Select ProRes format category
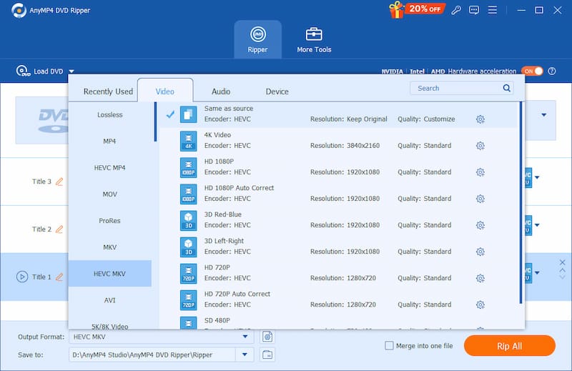The image size is (572, 371). tap(110, 221)
